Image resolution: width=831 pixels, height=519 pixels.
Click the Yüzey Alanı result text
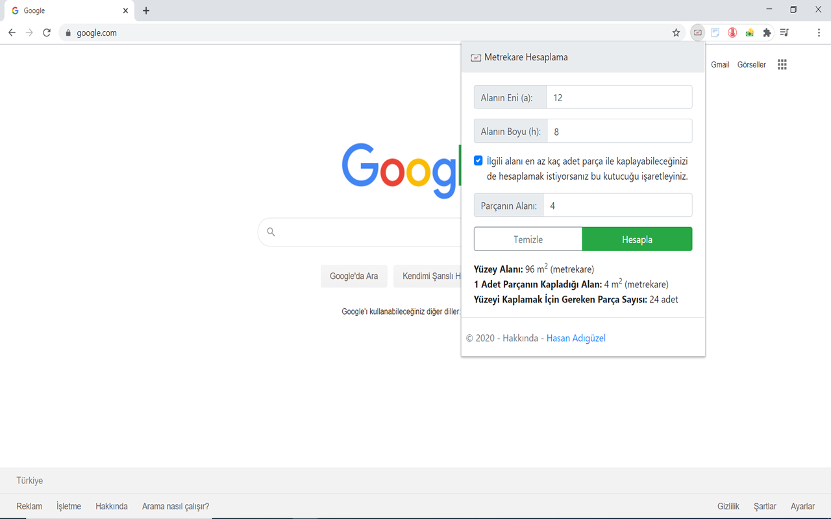[x=534, y=269]
